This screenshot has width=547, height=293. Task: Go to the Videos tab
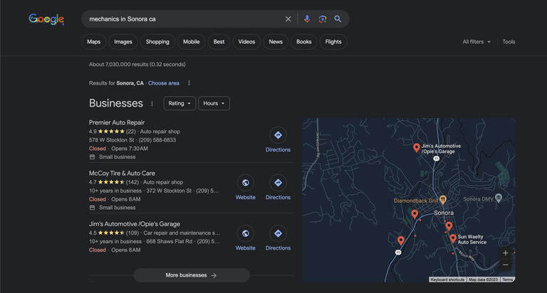[x=246, y=42]
